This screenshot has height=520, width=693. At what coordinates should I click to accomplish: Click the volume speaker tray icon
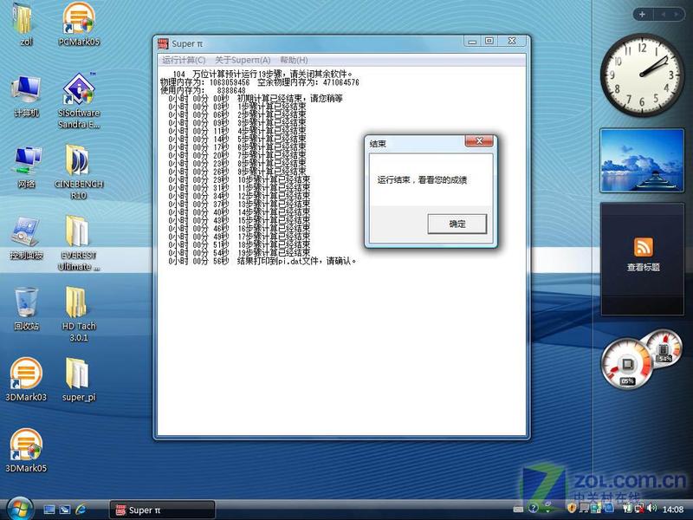point(651,509)
